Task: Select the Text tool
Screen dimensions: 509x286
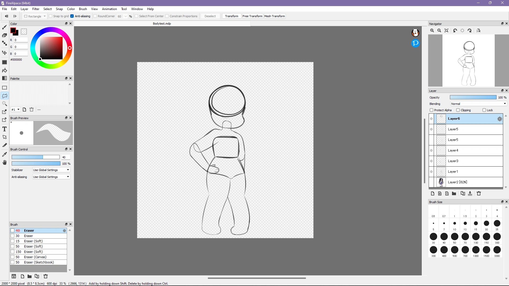Action: 5,129
